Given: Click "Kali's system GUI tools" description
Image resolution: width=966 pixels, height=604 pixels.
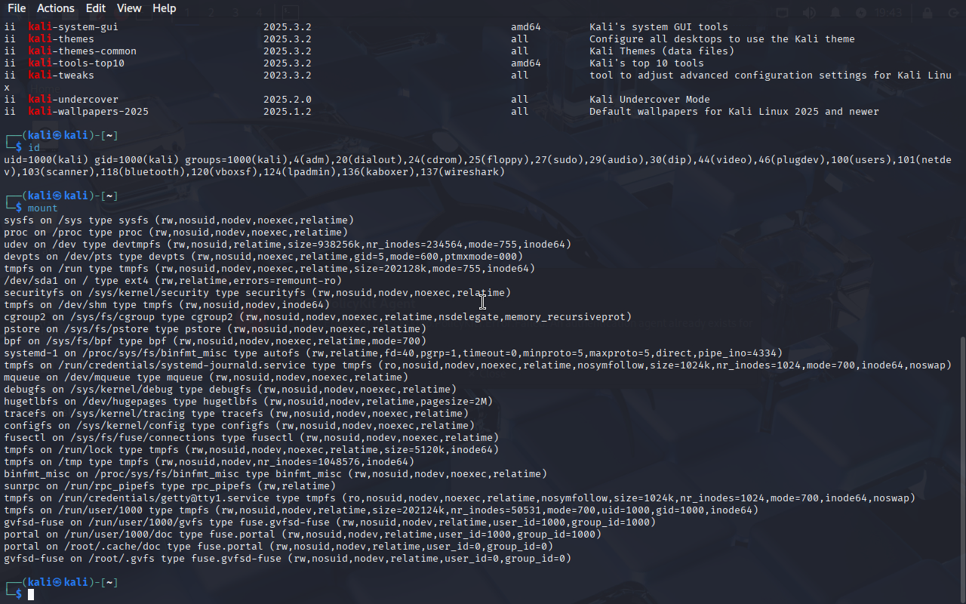Looking at the screenshot, I should click(659, 26).
